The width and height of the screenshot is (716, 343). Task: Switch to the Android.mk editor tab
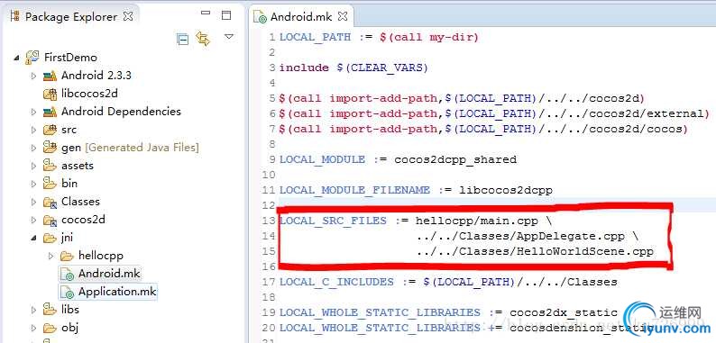coord(301,17)
